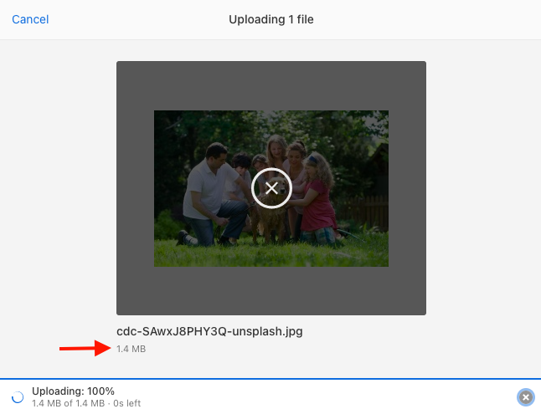541x414 pixels.
Task: Click the upload spinner icon
Action: [18, 397]
